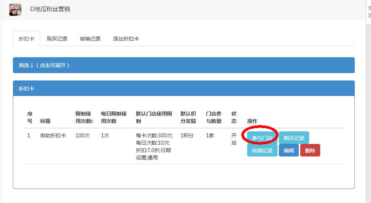The height and width of the screenshot is (203, 371).
Task: Open the 核销记录 tab
Action: click(90, 39)
